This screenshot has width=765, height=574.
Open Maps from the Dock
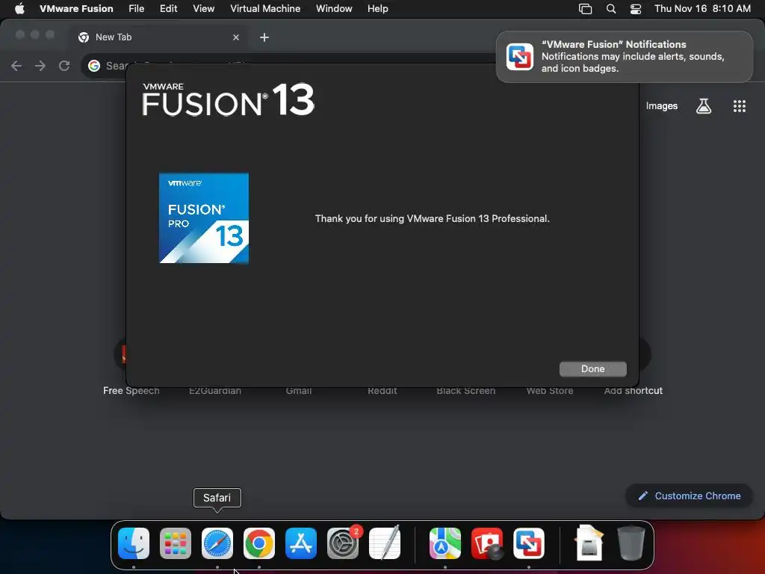(x=445, y=543)
